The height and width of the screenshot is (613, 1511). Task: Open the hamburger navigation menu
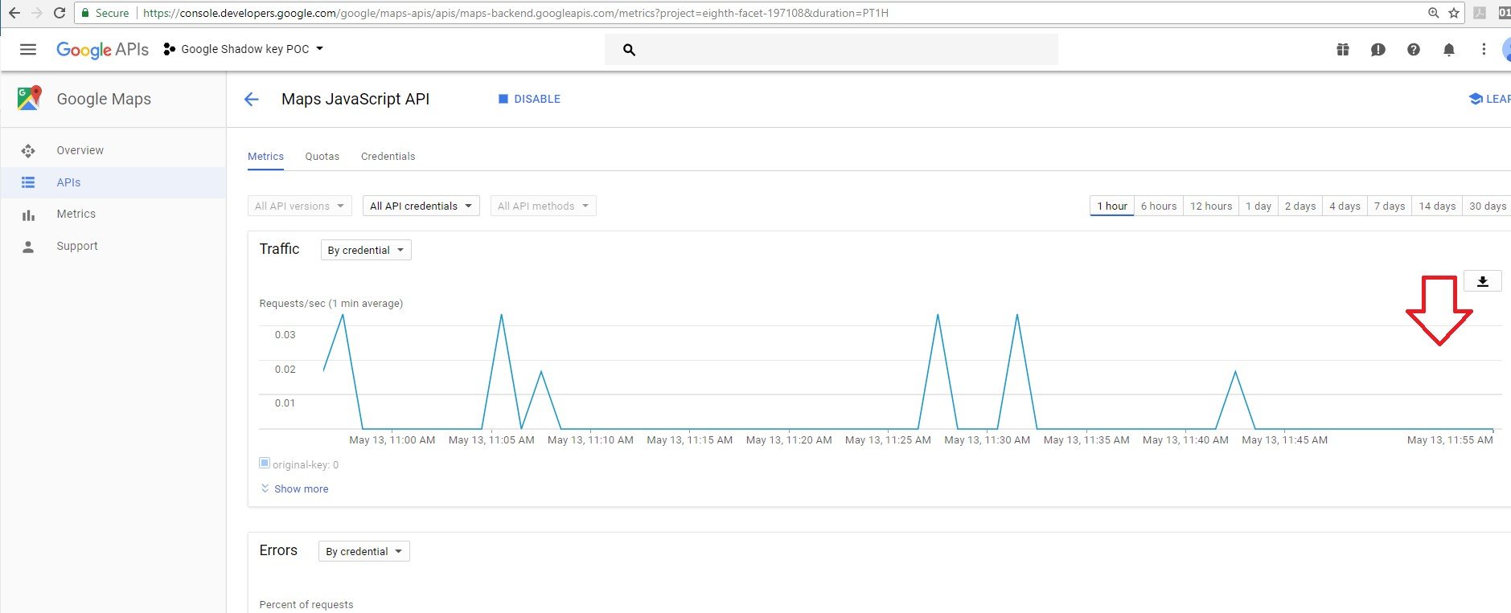[27, 50]
